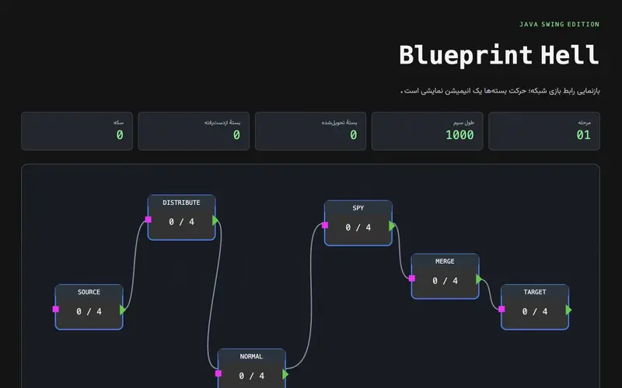Select the MERGE node label

445,262
